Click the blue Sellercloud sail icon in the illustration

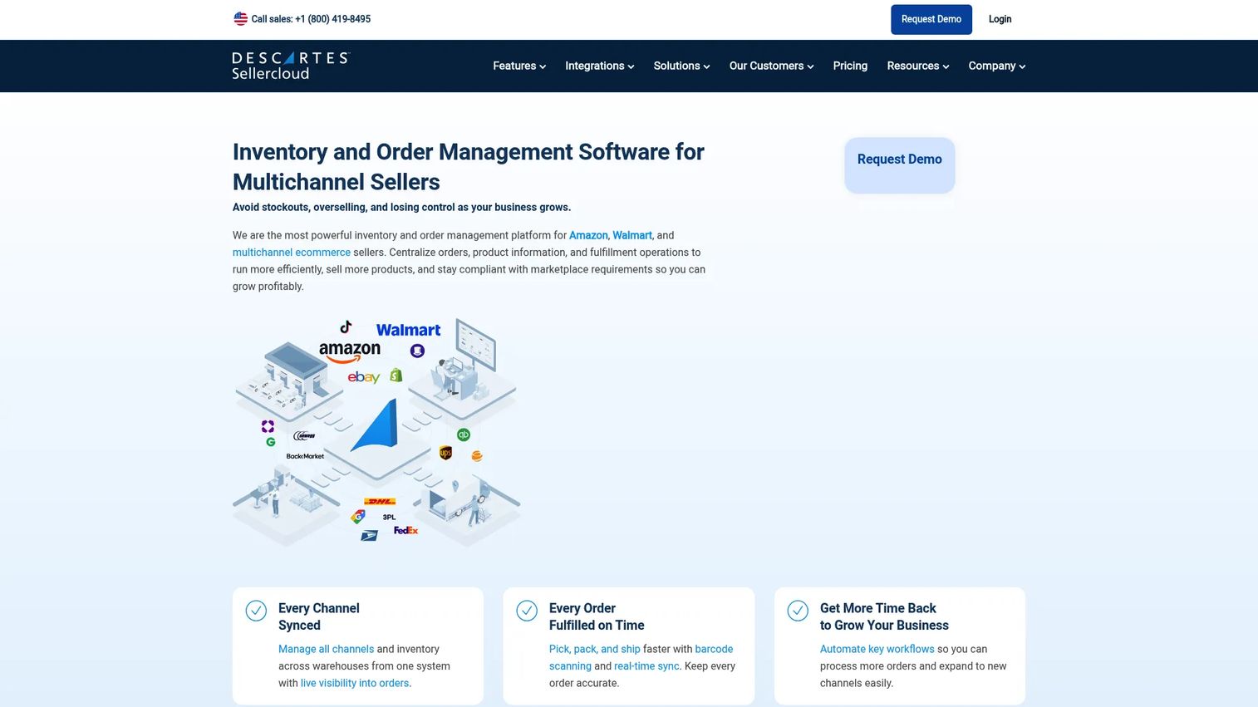pos(375,425)
